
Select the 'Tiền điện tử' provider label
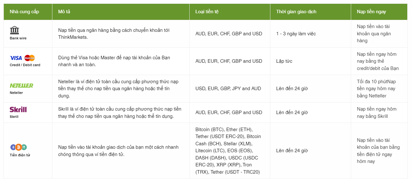tap(20, 155)
